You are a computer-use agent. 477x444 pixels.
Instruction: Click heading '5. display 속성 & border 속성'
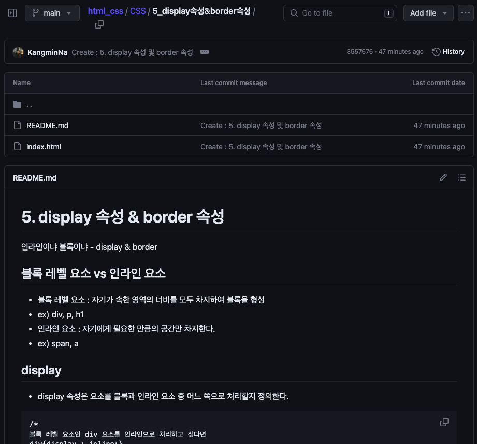tap(123, 217)
